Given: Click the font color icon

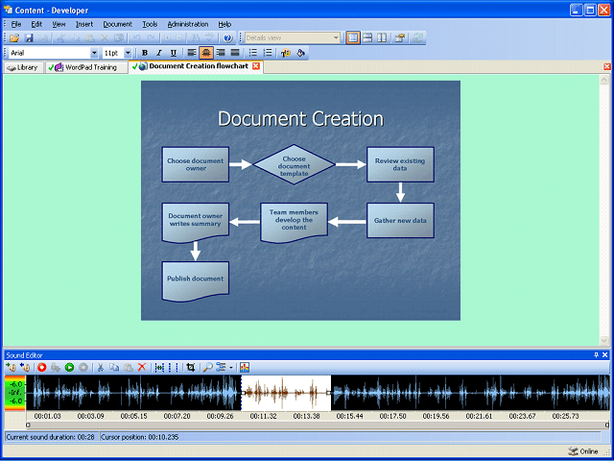Looking at the screenshot, I should (x=286, y=53).
